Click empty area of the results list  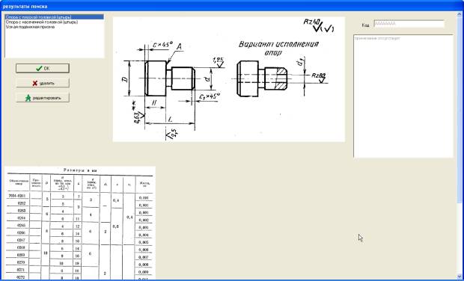pos(55,43)
